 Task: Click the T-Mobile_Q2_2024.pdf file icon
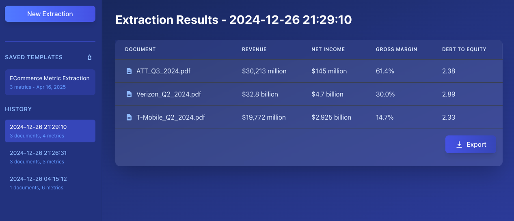click(x=129, y=118)
